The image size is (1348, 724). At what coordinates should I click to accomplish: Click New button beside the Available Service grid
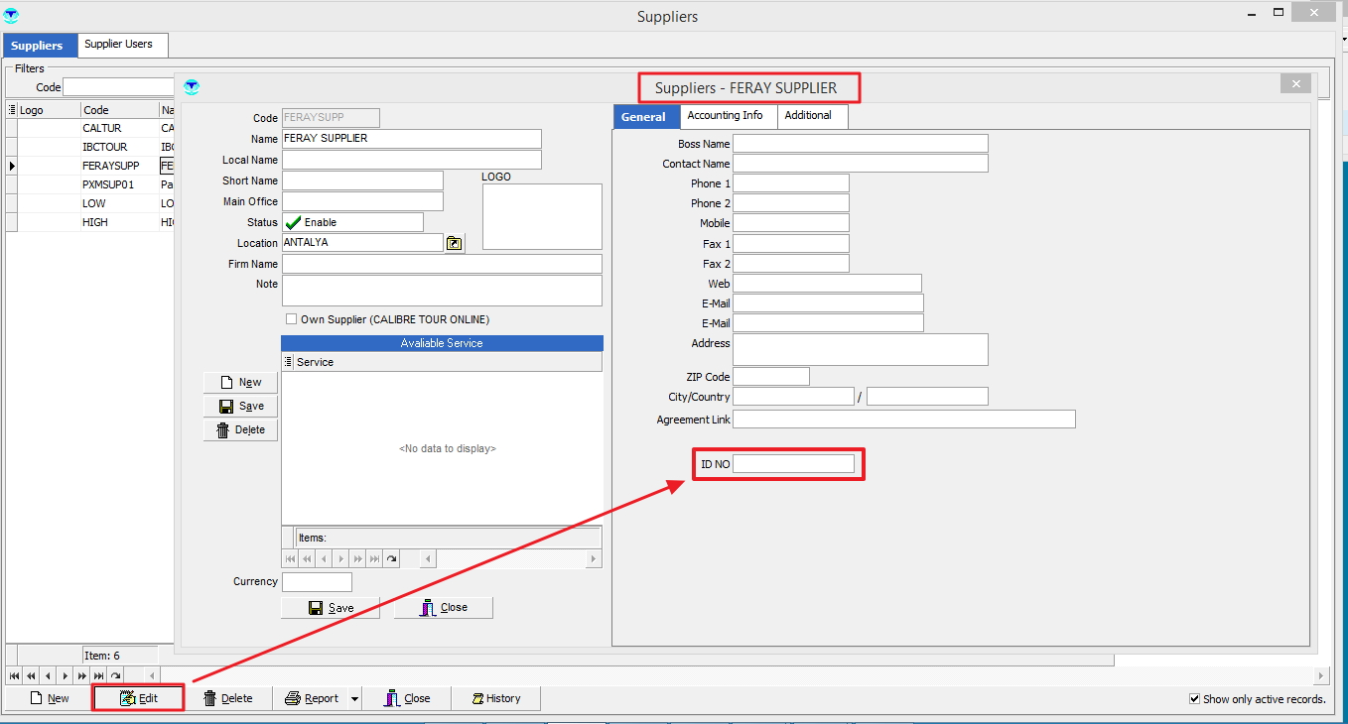coord(240,382)
